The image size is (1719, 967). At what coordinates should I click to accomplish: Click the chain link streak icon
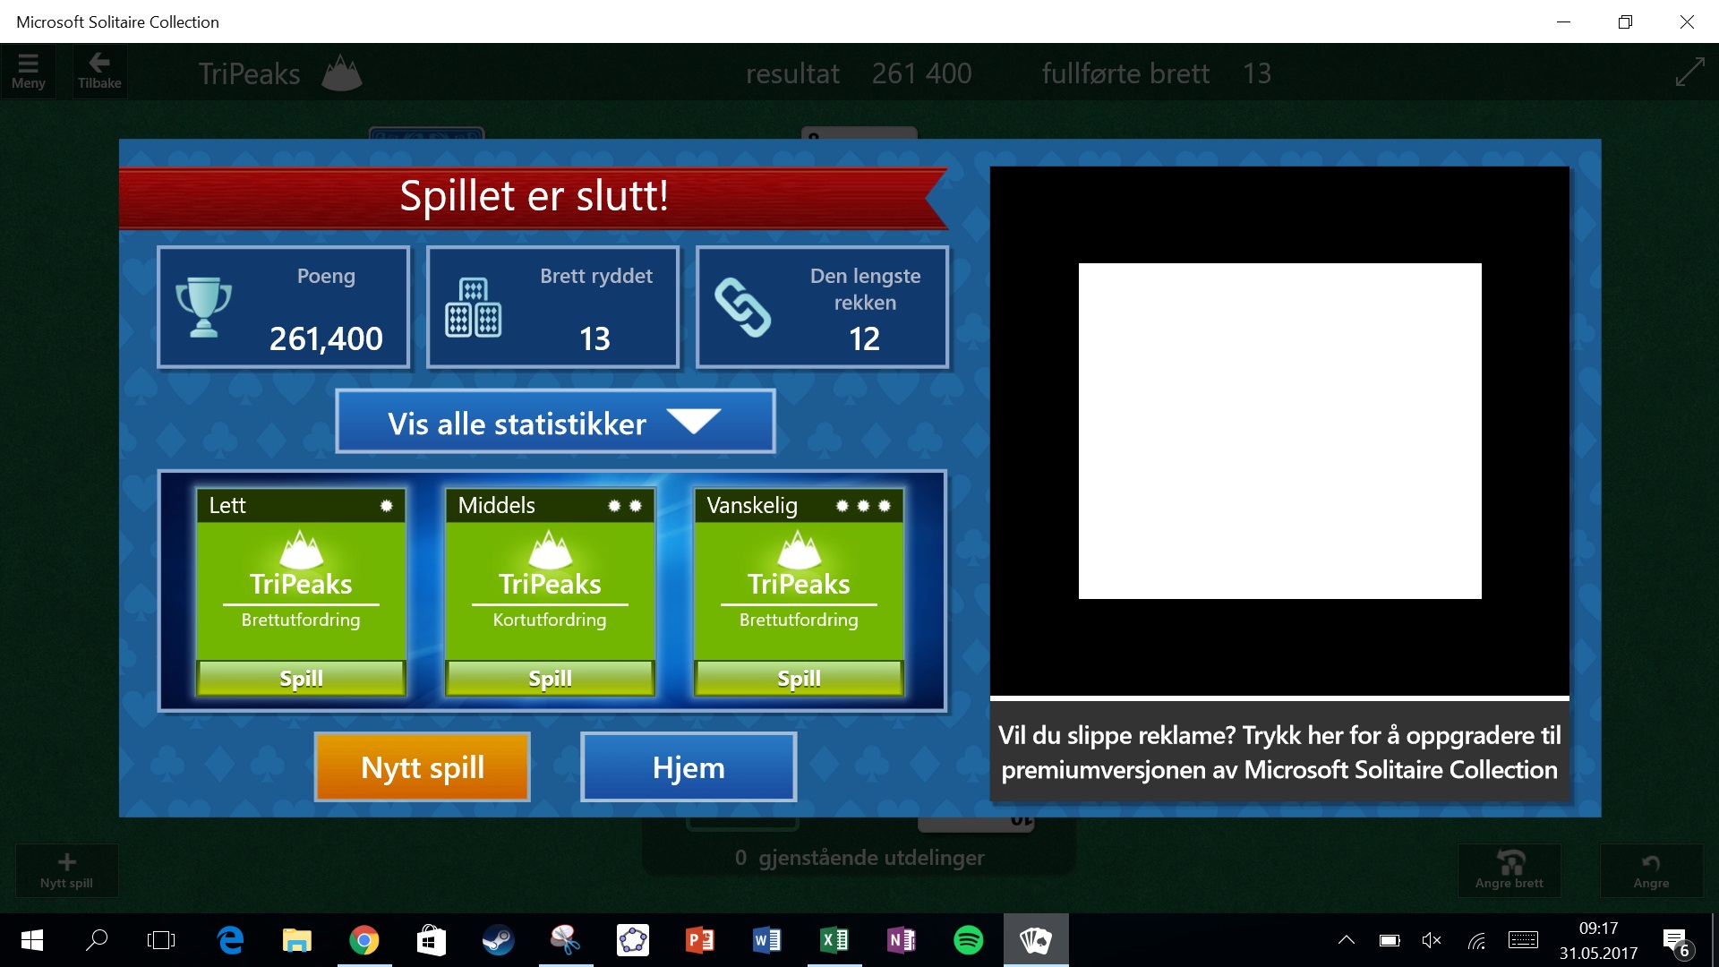pos(742,307)
